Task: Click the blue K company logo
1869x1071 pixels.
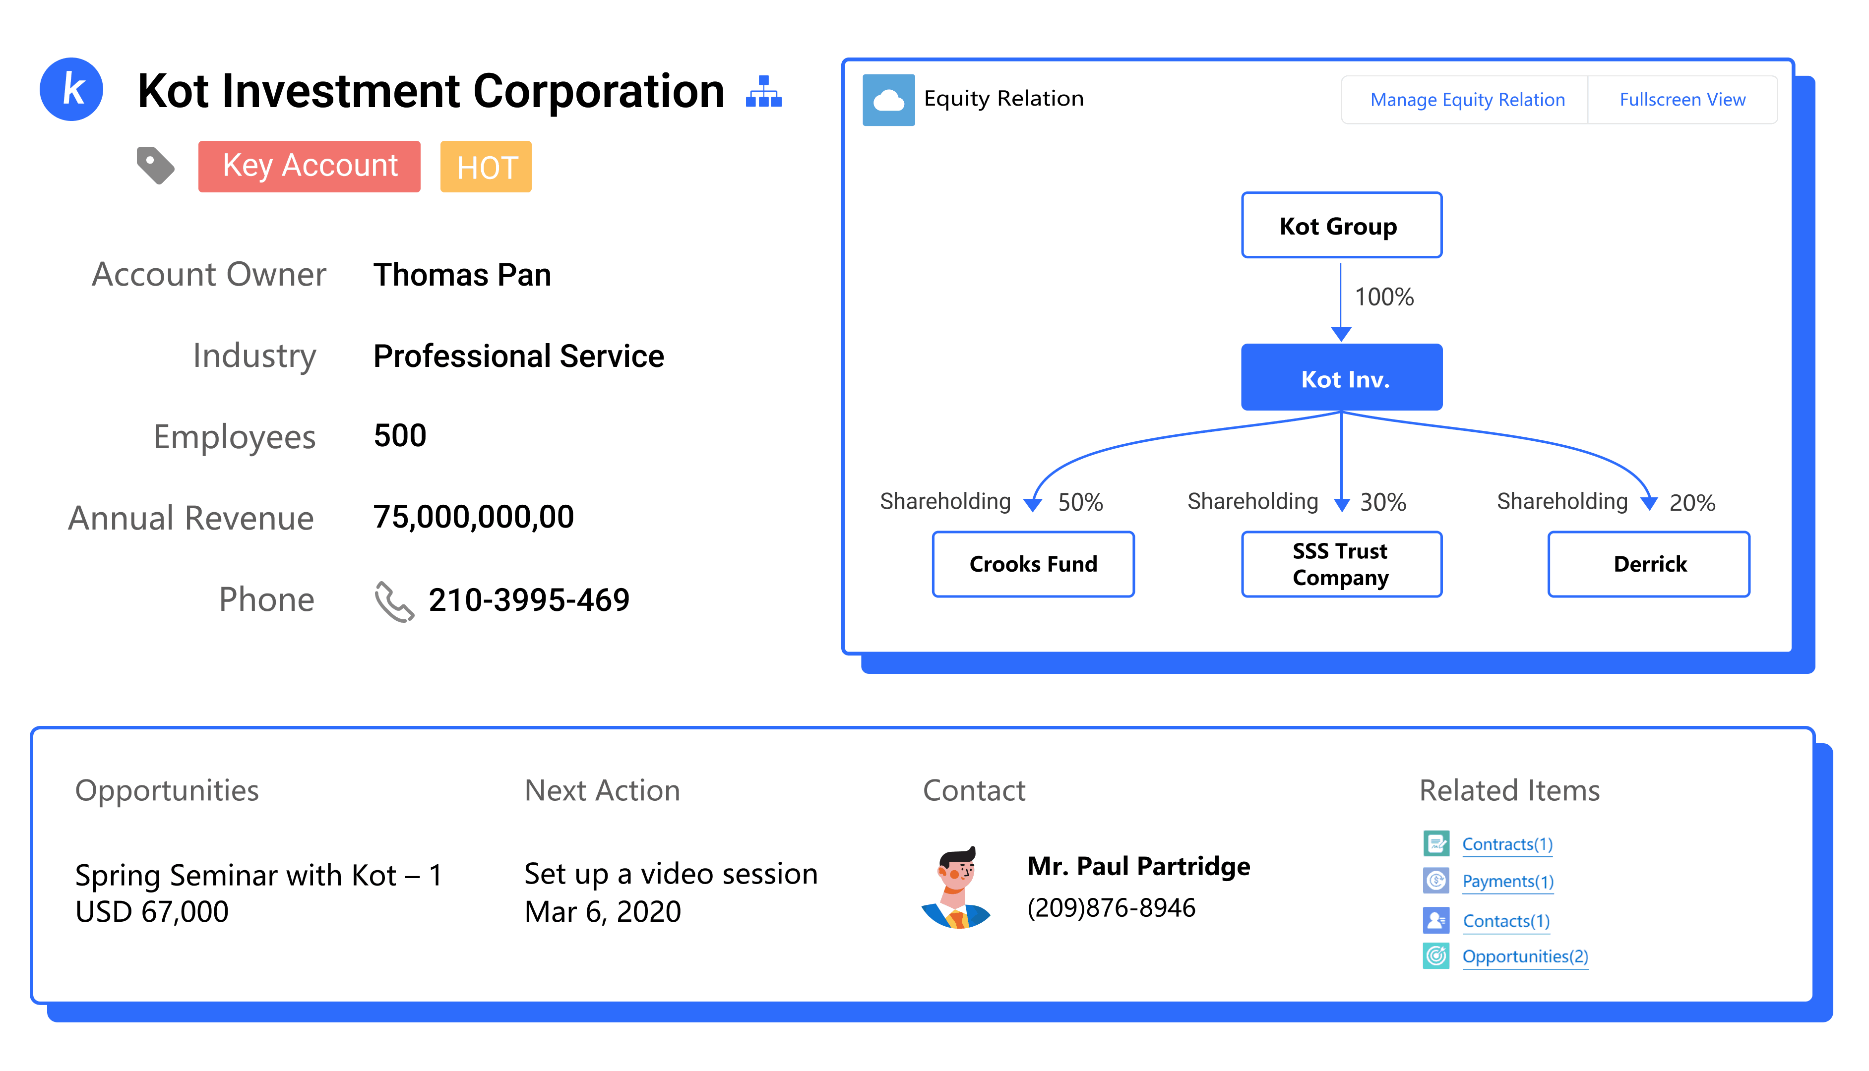Action: (71, 90)
